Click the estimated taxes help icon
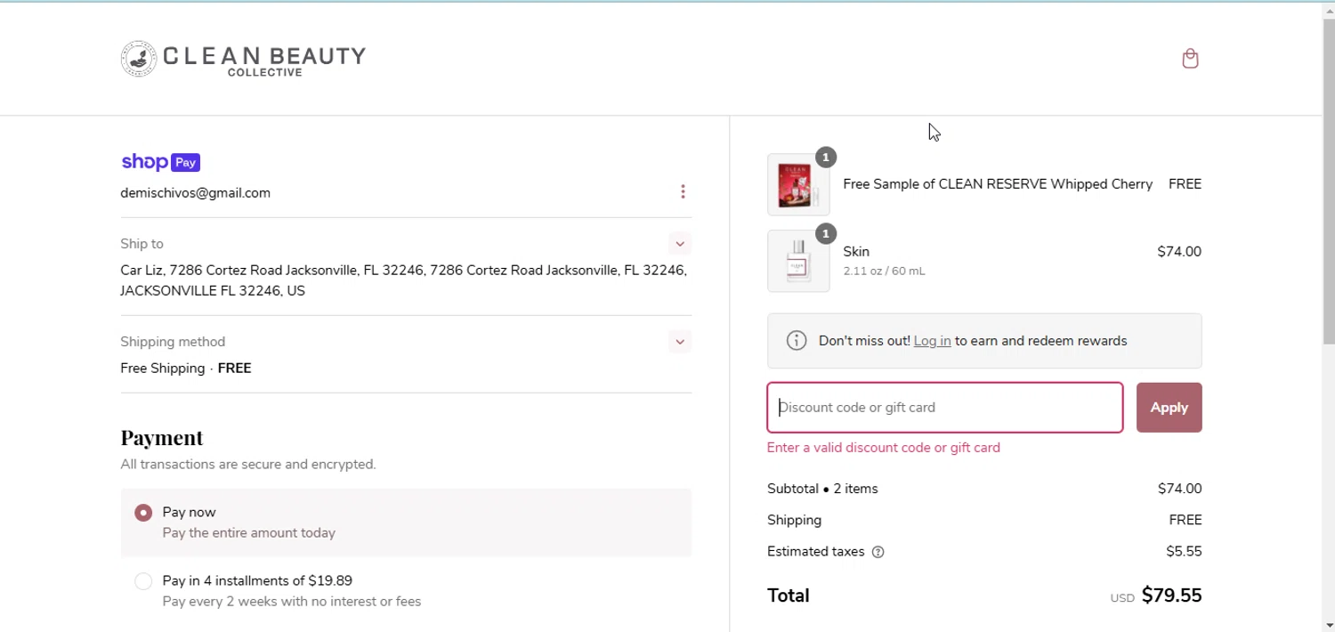Image resolution: width=1335 pixels, height=632 pixels. [x=878, y=552]
